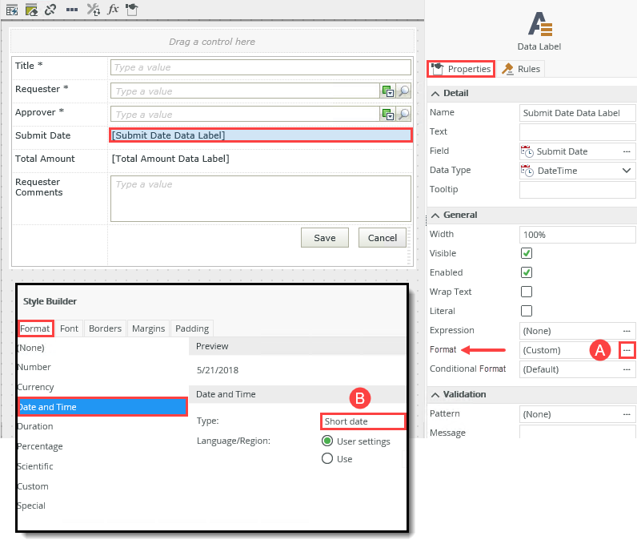Viewport: 637px width, 552px height.
Task: Select the Total Amount Data Label control
Action: pos(170,159)
